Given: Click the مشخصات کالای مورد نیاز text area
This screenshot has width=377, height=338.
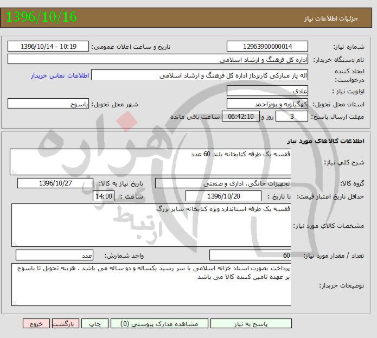Looking at the screenshot, I should point(151,225).
